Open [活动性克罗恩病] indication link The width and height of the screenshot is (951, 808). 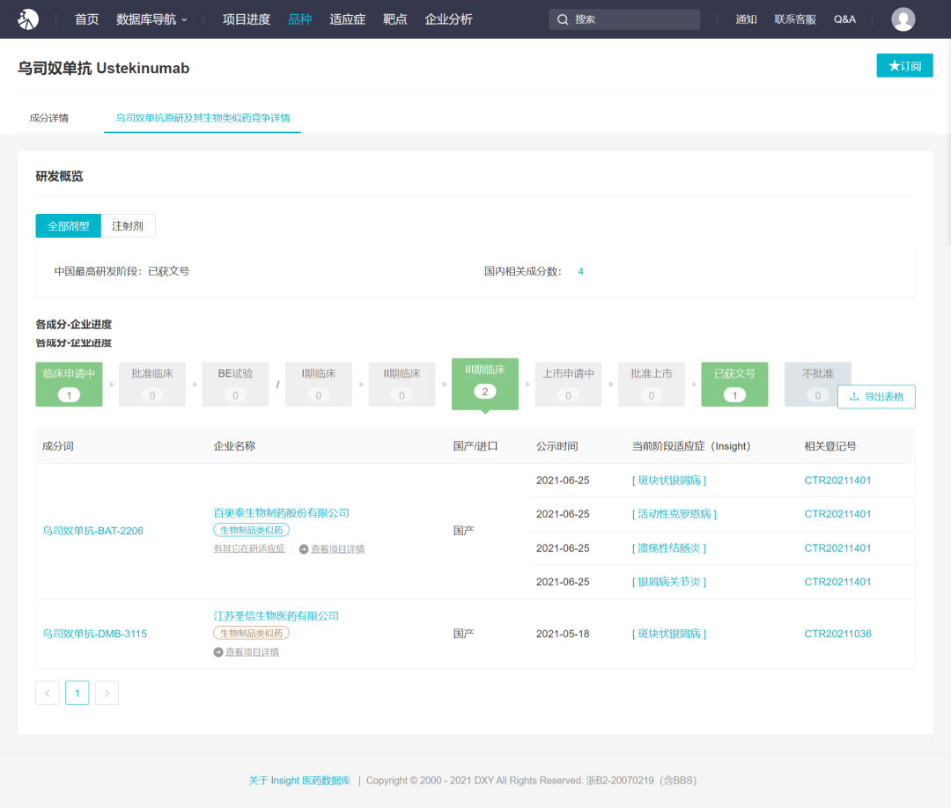pyautogui.click(x=675, y=514)
